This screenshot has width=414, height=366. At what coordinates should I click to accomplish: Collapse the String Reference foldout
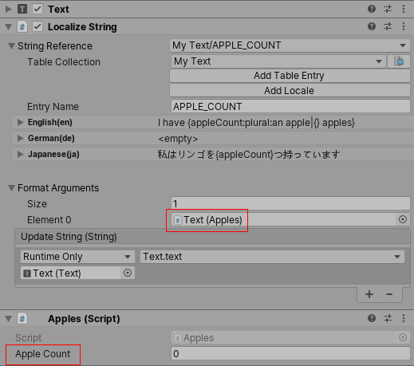click(11, 46)
